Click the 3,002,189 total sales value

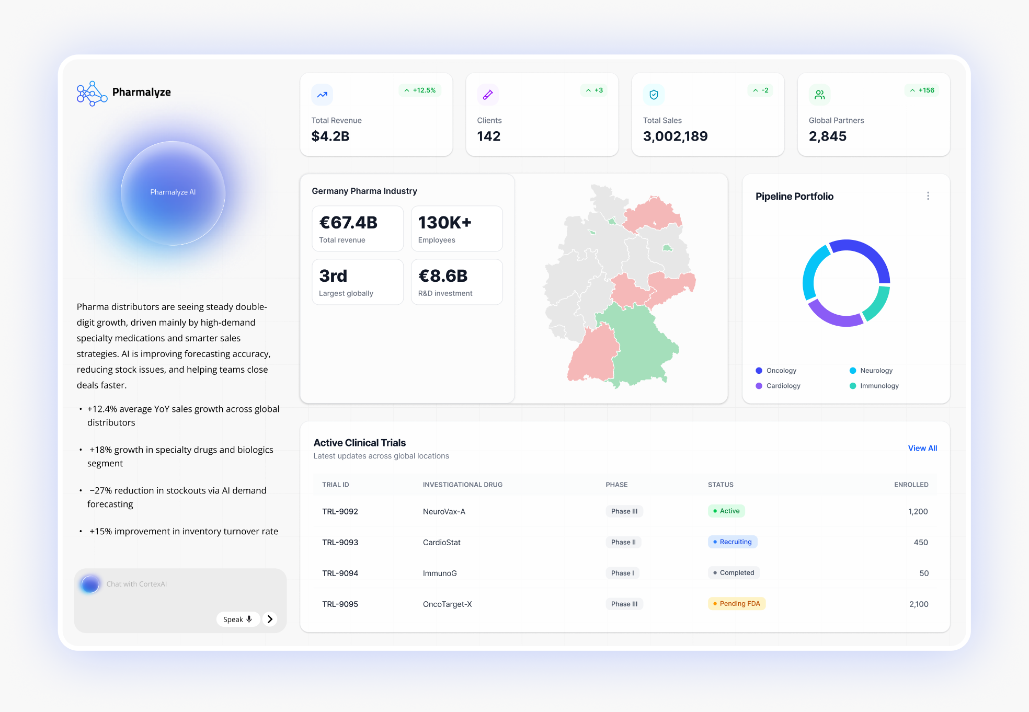tap(675, 136)
